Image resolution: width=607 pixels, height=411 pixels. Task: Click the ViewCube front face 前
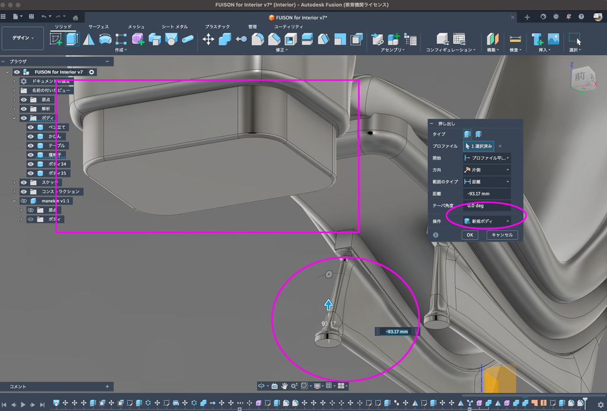tap(579, 77)
